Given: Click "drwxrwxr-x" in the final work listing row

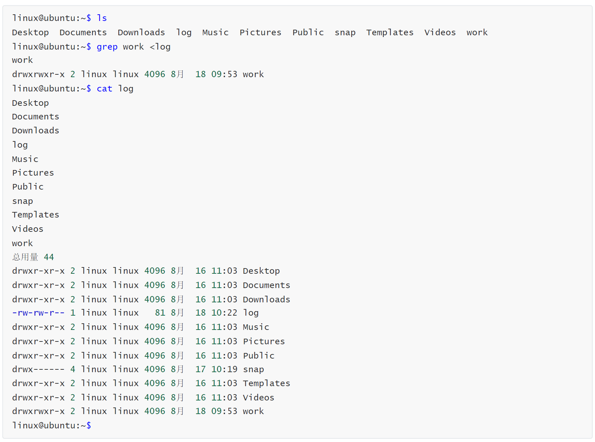Looking at the screenshot, I should point(38,411).
